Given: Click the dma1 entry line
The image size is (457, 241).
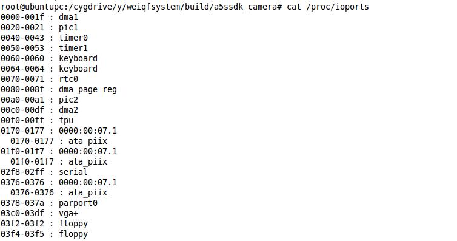Looking at the screenshot, I should tap(39, 17).
